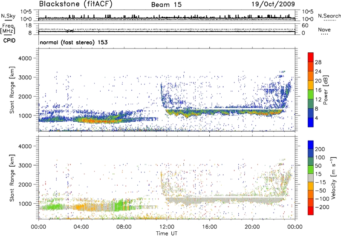Click the '200' velocity colorbar value
This screenshot has height=236, width=341.
[320, 149]
